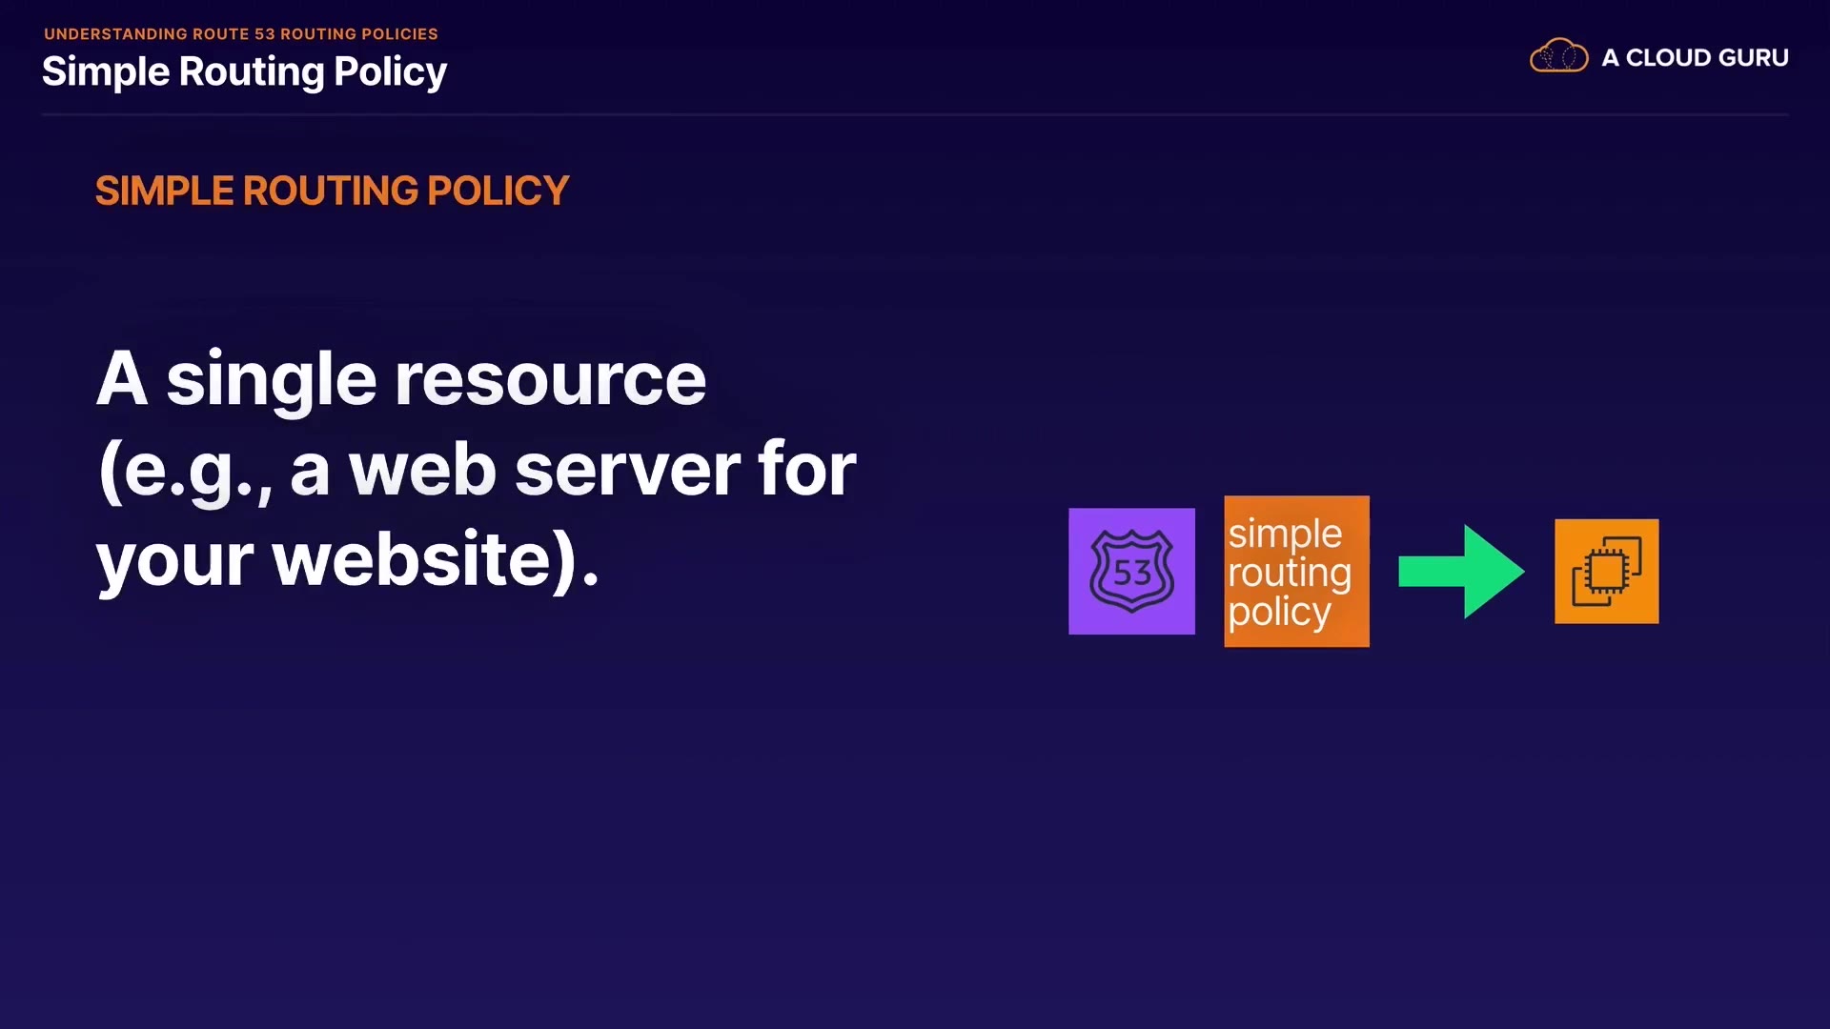The image size is (1830, 1029).
Task: Click the "A CLOUD GURU" brand text
Action: [x=1695, y=58]
